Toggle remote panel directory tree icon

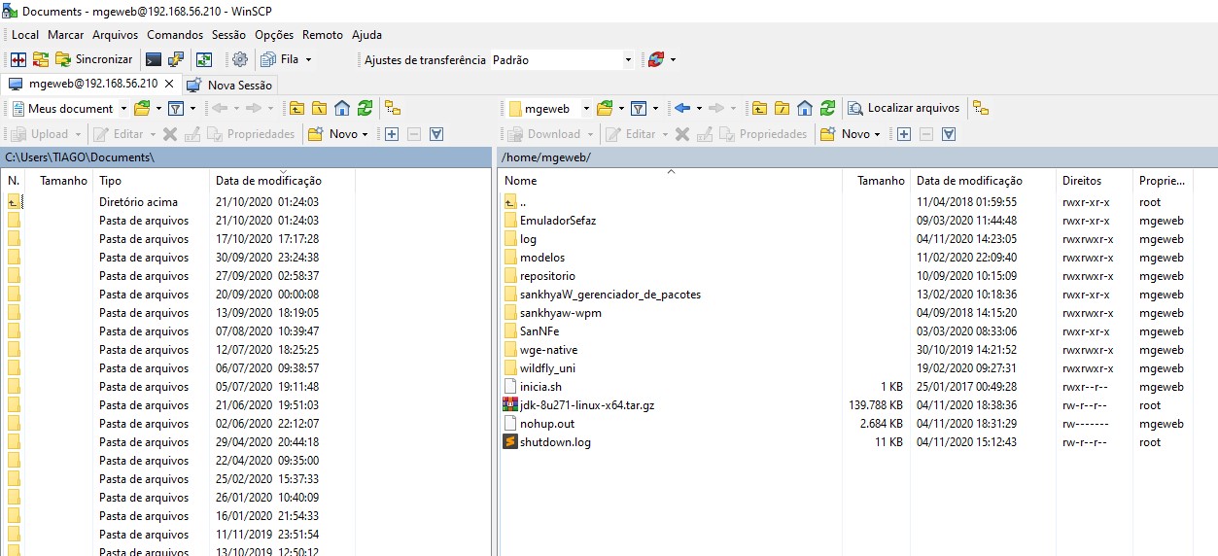pos(981,108)
